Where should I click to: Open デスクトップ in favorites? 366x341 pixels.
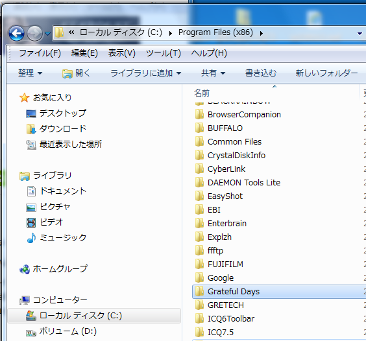(56, 113)
